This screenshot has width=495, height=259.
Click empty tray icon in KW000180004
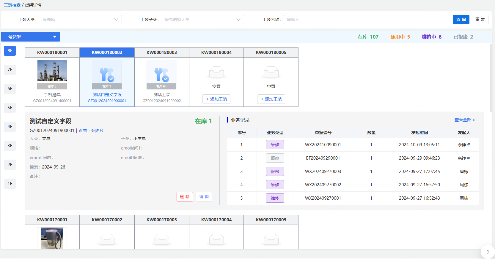[216, 72]
